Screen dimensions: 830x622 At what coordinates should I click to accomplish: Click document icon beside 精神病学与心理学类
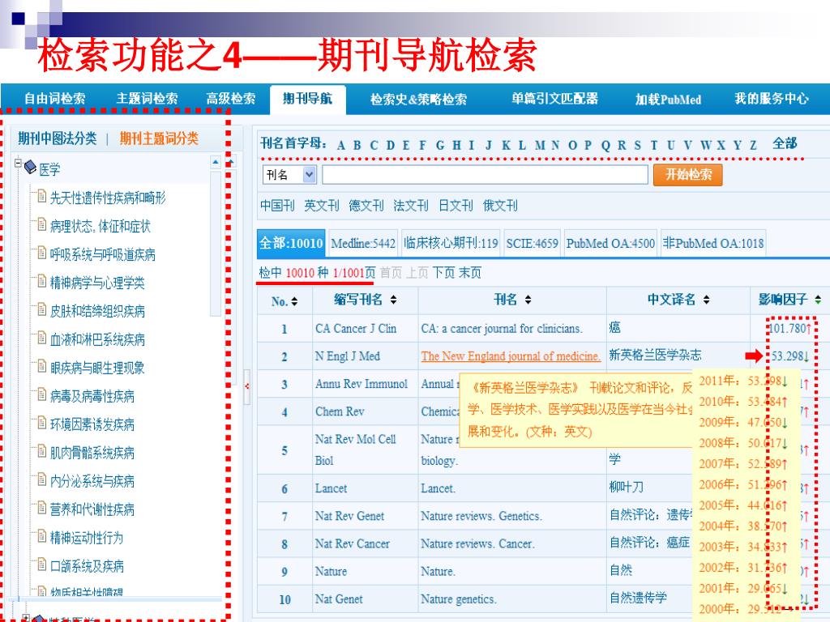(42, 281)
